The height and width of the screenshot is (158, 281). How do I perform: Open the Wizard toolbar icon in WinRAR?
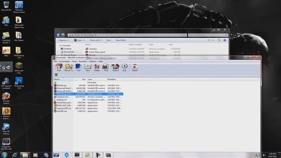pos(115,68)
